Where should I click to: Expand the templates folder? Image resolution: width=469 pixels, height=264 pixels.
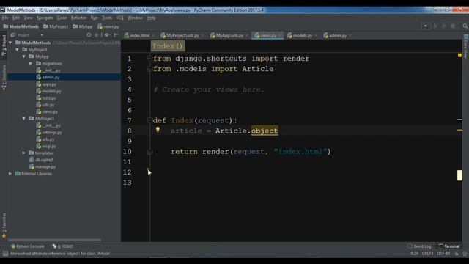[x=24, y=153]
